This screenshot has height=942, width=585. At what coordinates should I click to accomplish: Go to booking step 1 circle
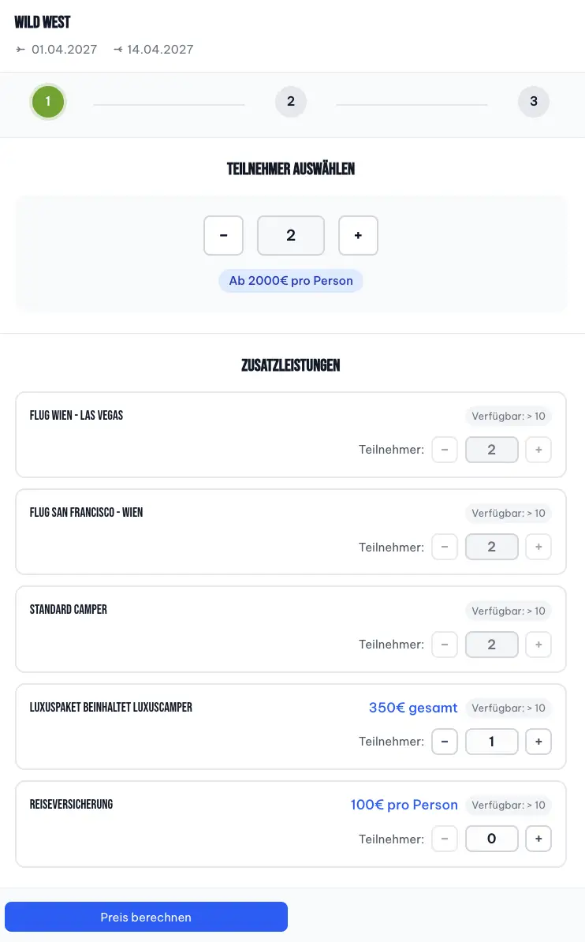[x=48, y=102]
